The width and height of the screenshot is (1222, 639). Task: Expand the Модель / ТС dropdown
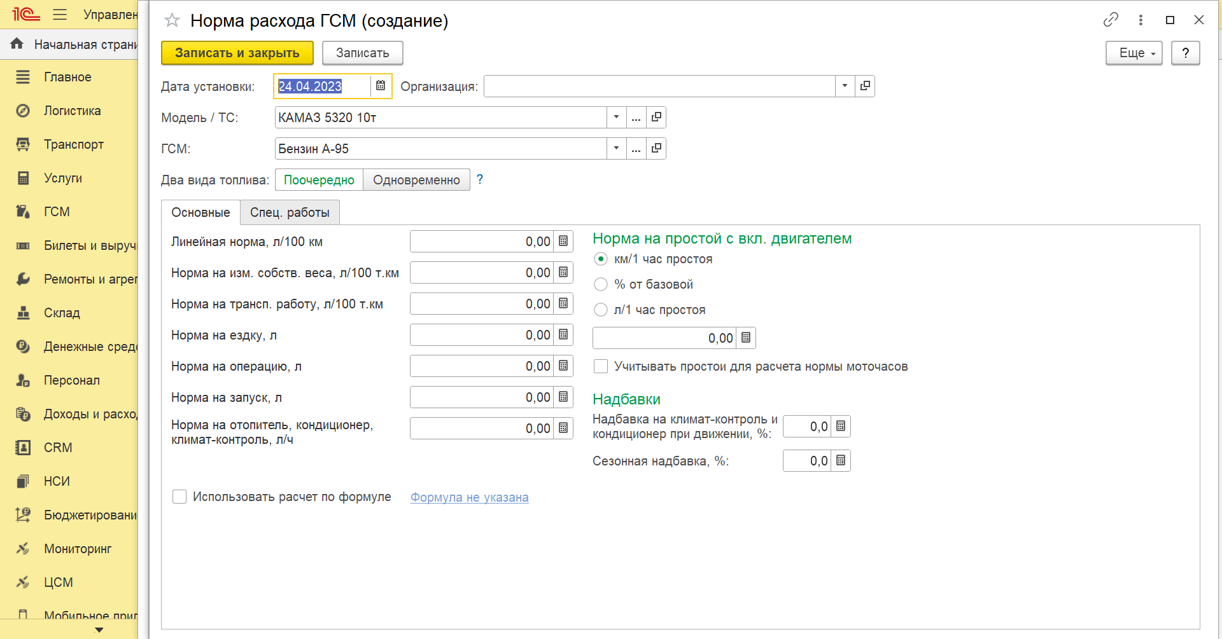pyautogui.click(x=616, y=118)
